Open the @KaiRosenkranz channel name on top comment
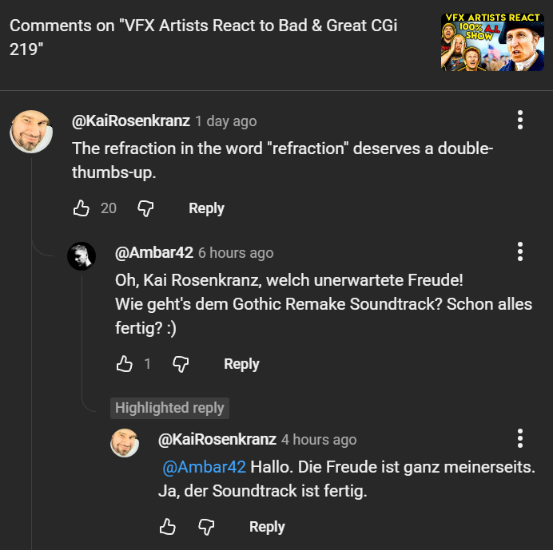The height and width of the screenshot is (550, 553). coord(131,121)
